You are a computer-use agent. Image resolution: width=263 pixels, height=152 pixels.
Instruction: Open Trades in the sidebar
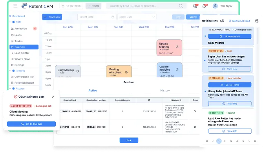[x=17, y=41]
